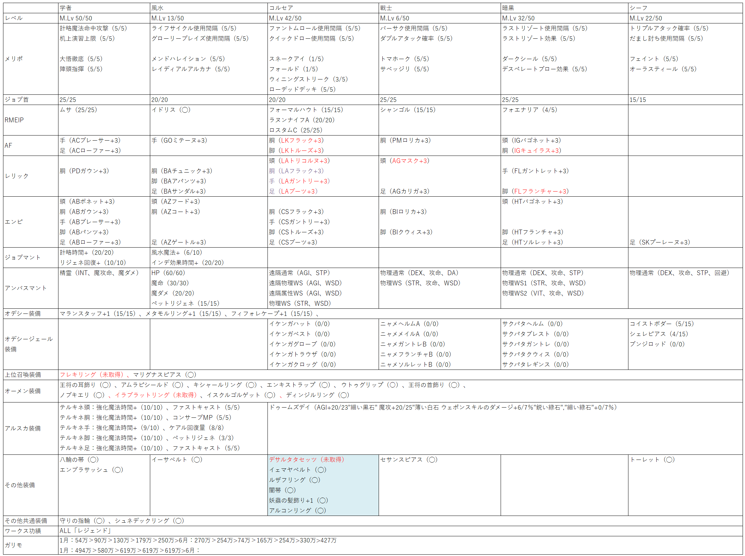
Task: Click the red フレキリング（未取得） text
Action: tap(92, 375)
